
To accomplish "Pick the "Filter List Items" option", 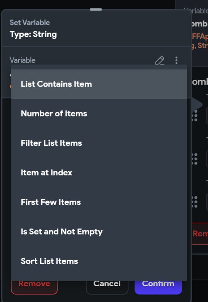I will tap(51, 143).
